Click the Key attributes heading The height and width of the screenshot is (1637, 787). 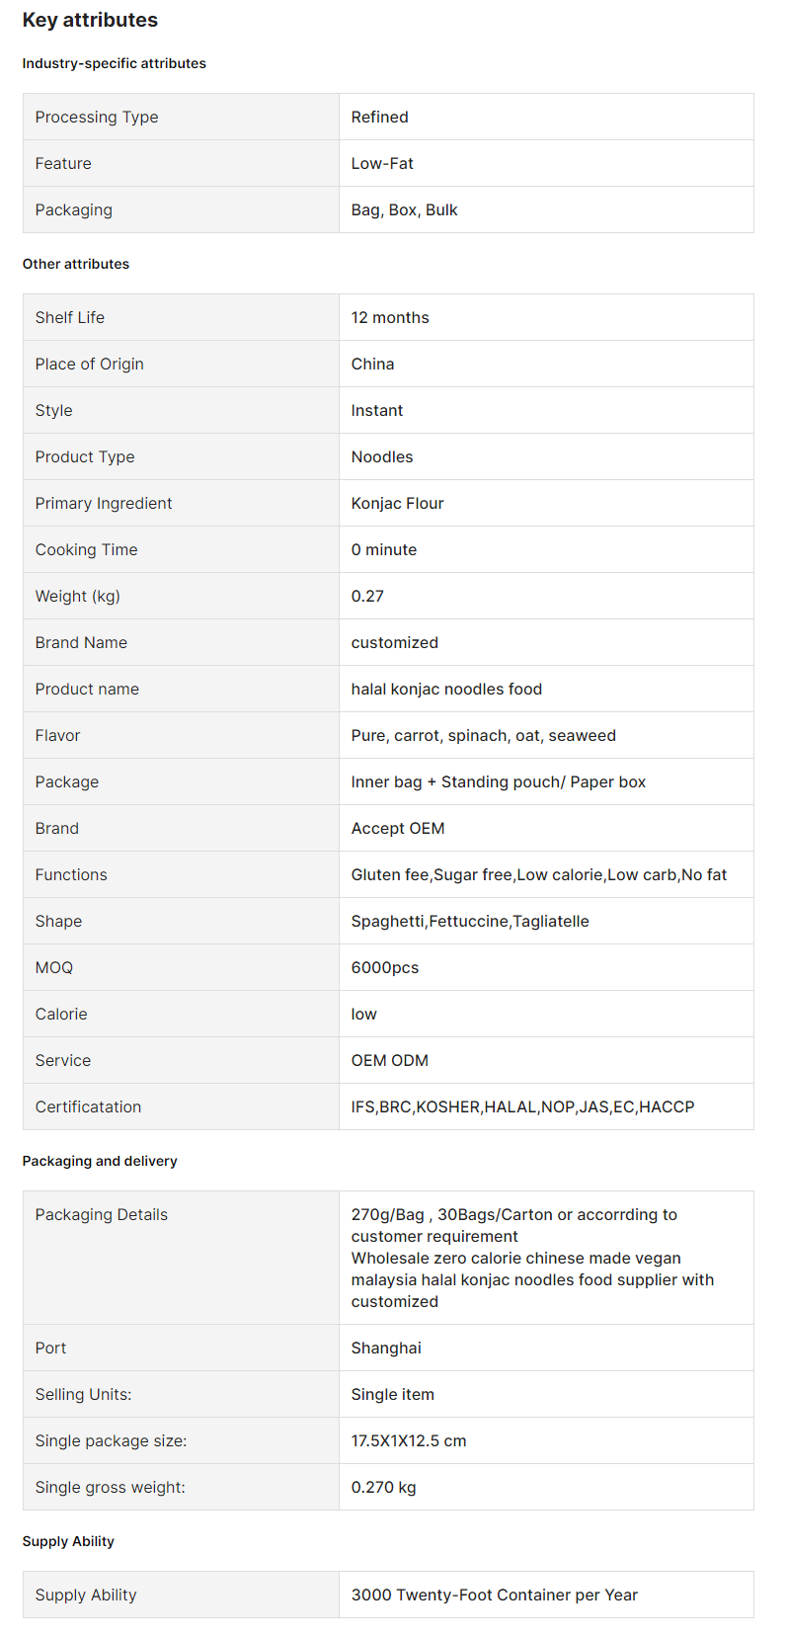click(90, 20)
